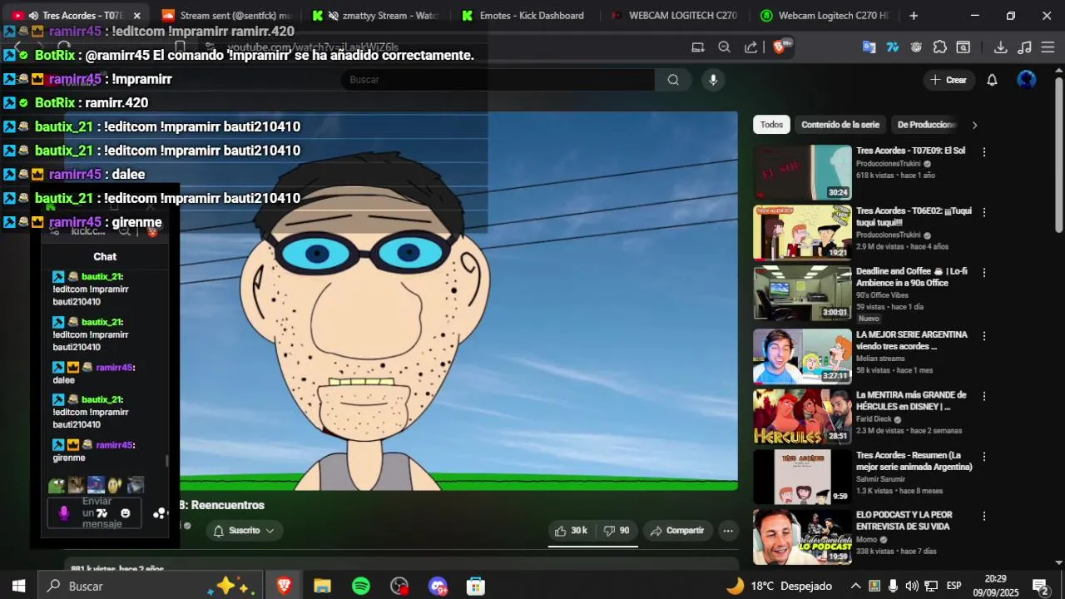Click the Pepe frog emote in chat
Image resolution: width=1065 pixels, height=599 pixels.
pos(57,485)
